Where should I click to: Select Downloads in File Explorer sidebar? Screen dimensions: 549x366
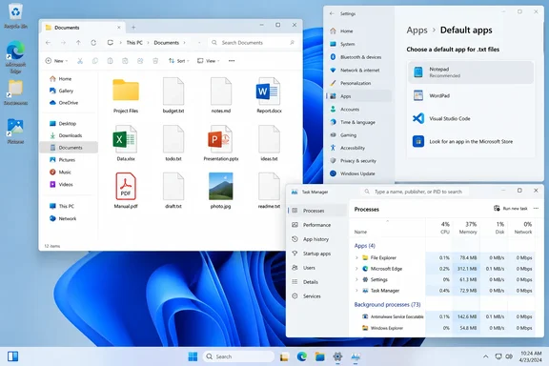coord(70,135)
